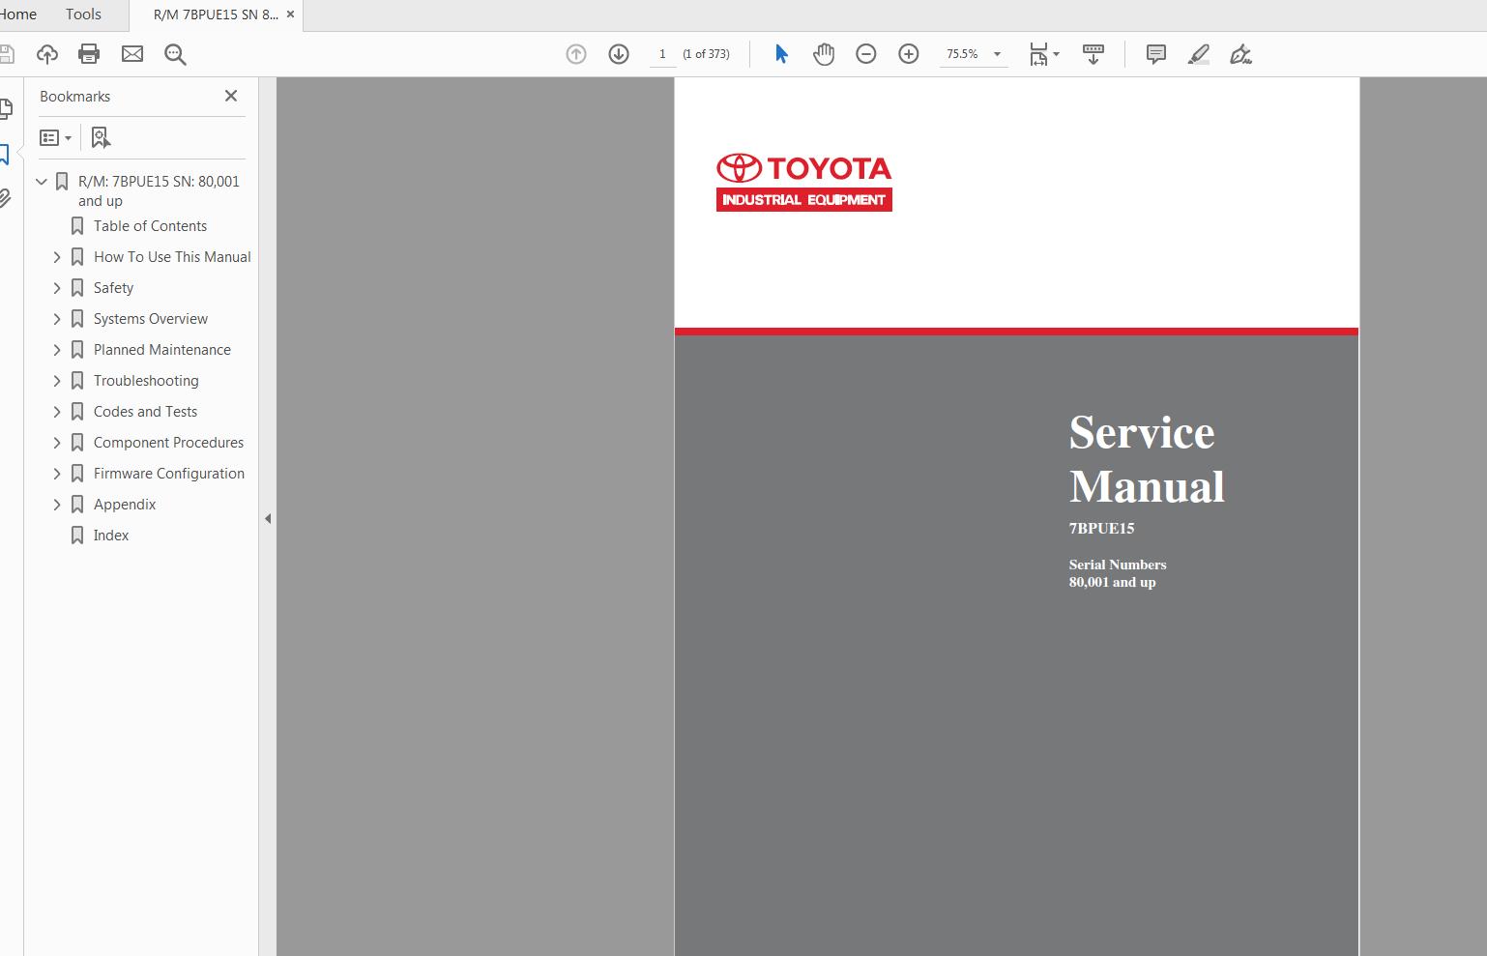
Task: Click the upload to cloud icon
Action: pyautogui.click(x=46, y=54)
